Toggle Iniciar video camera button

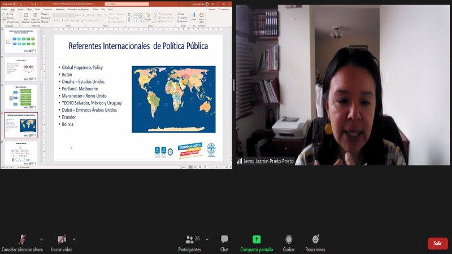(x=62, y=244)
